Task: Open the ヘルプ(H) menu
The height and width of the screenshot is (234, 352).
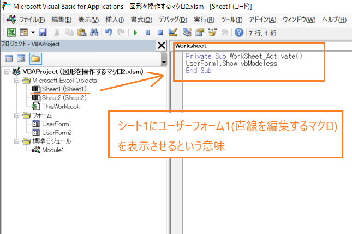Action: tap(335, 20)
